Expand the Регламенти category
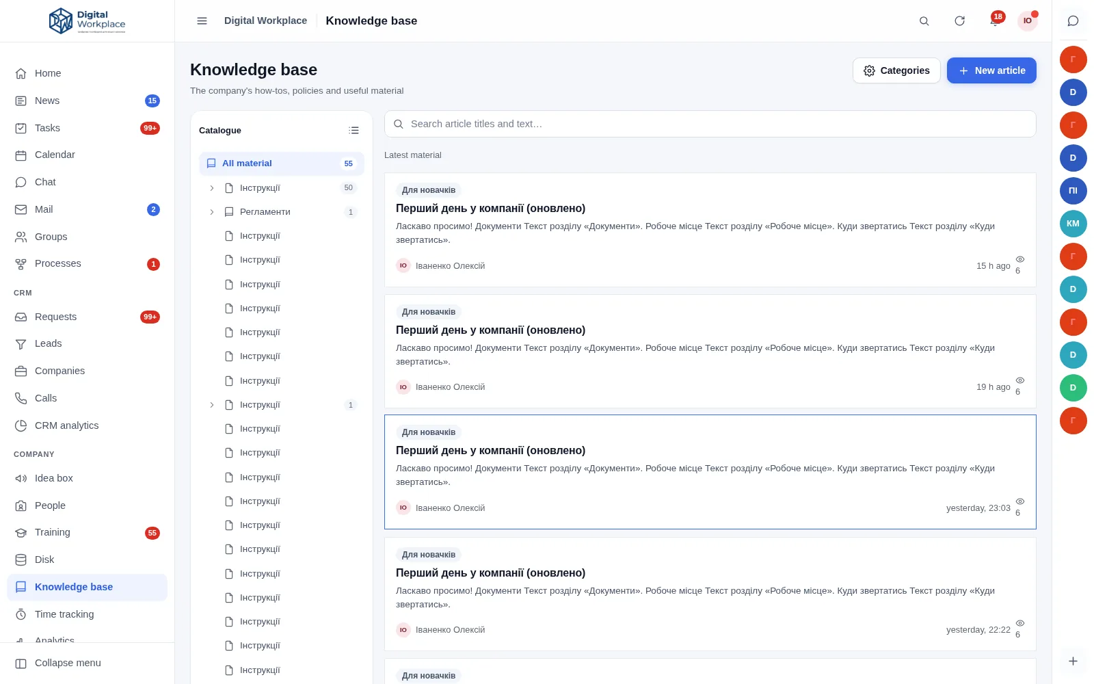The width and height of the screenshot is (1094, 684). [212, 212]
